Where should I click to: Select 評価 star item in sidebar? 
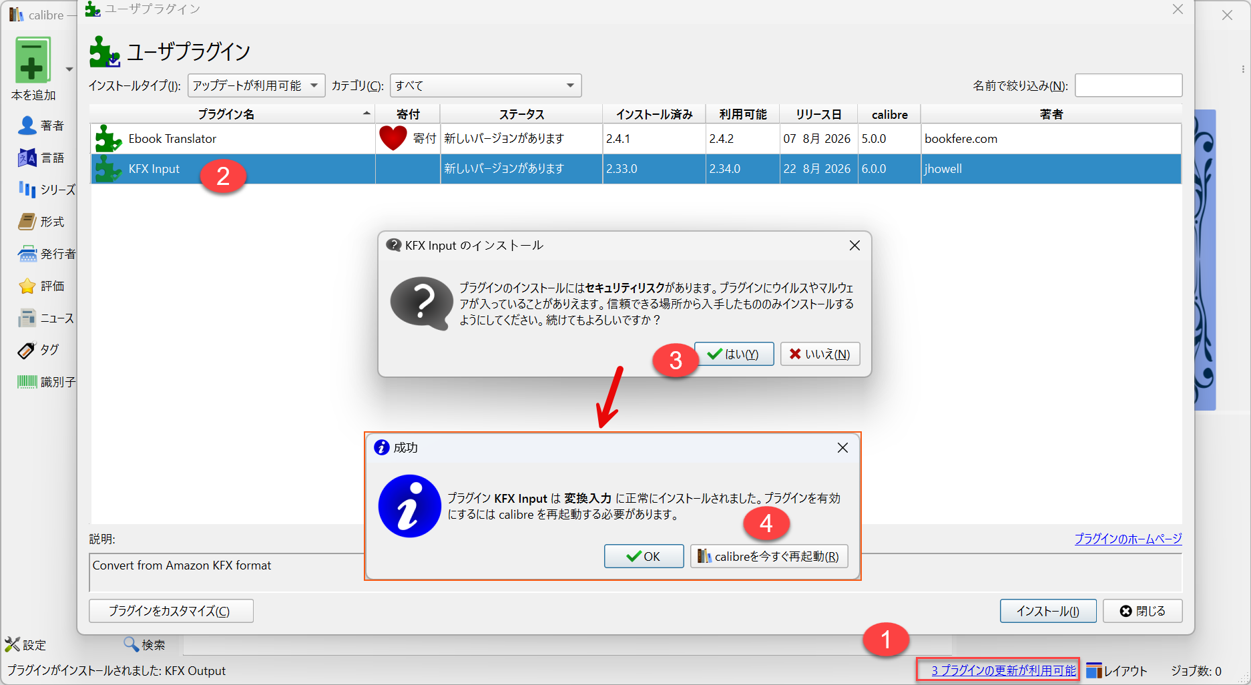coord(41,286)
